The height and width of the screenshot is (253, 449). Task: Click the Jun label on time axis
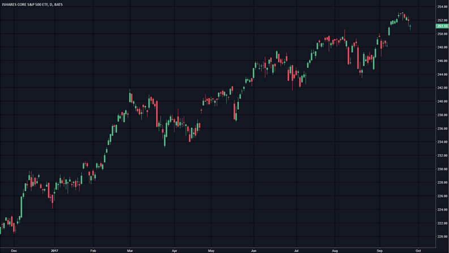254,251
